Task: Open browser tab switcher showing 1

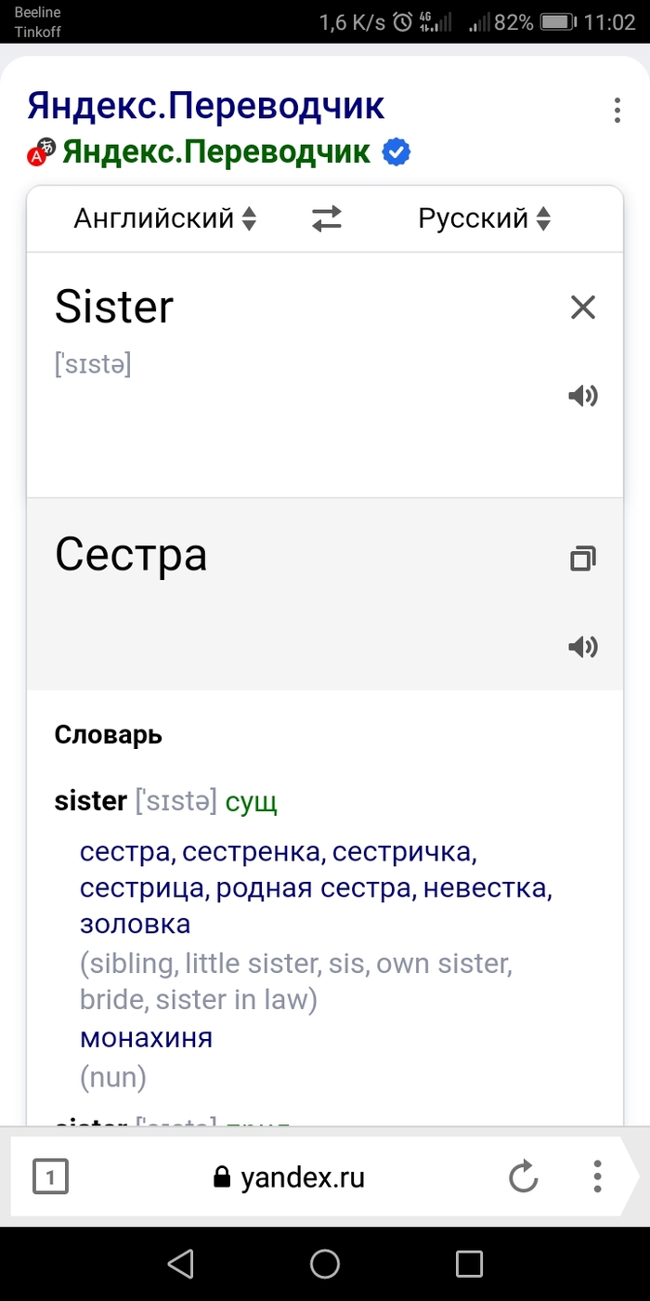Action: click(50, 1178)
